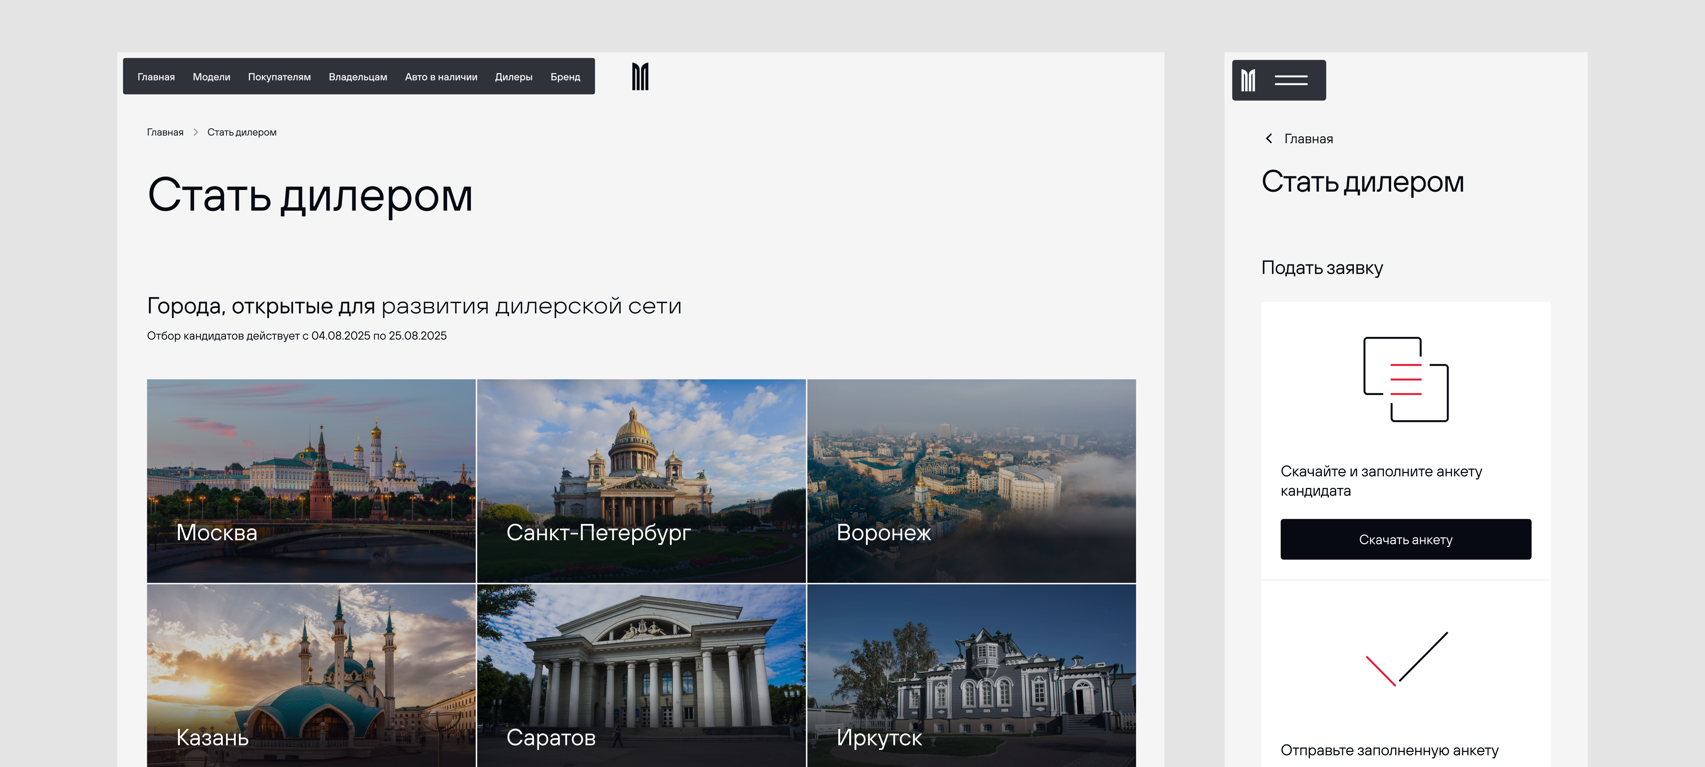Image resolution: width=1705 pixels, height=767 pixels.
Task: Open the mobile hamburger menu
Action: [1291, 80]
